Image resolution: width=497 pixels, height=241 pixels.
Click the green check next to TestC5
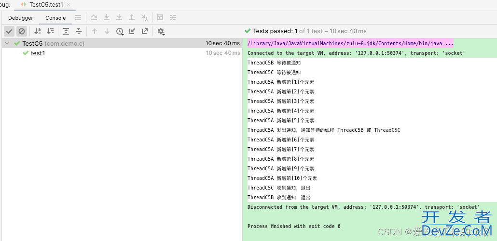[17, 44]
